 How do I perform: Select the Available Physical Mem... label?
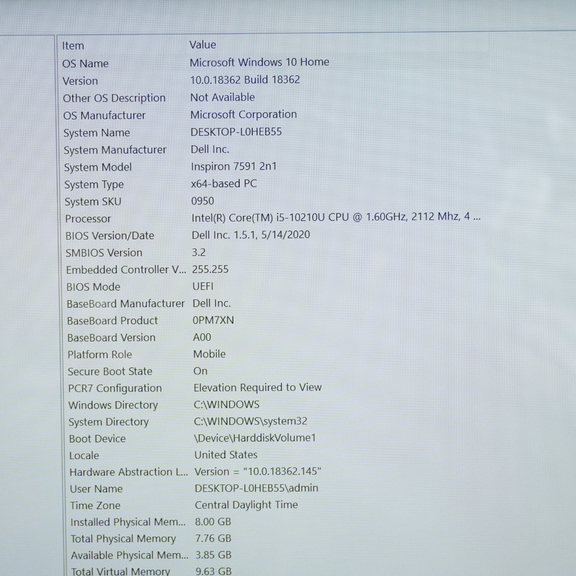[x=130, y=555]
